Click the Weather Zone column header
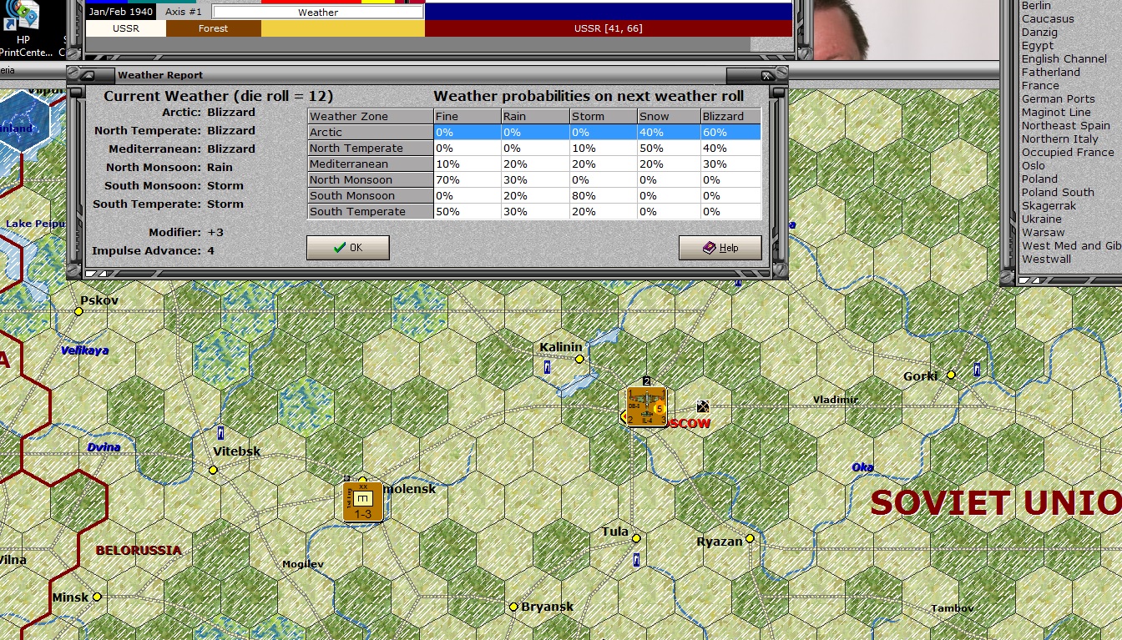Screen dimensions: 1122x640 coord(370,116)
